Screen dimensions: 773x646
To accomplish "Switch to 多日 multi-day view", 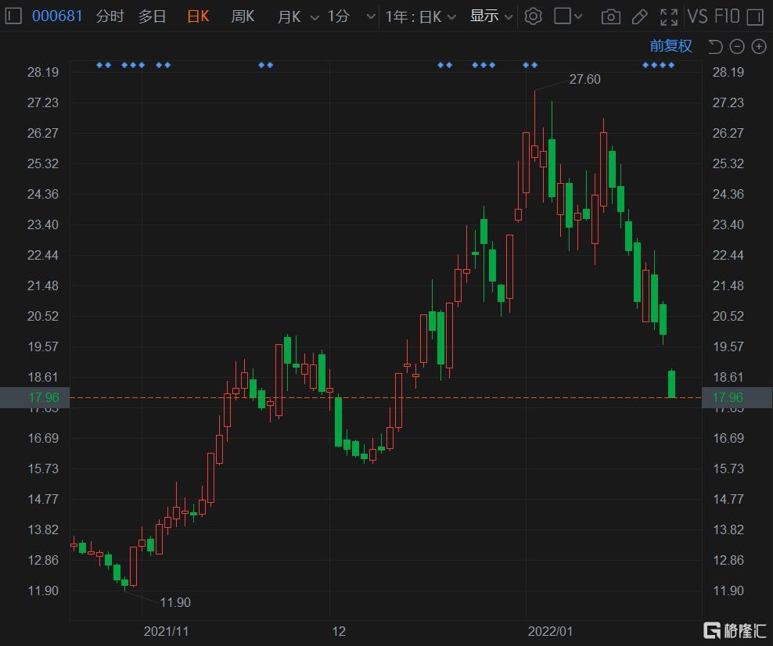I will 152,16.
